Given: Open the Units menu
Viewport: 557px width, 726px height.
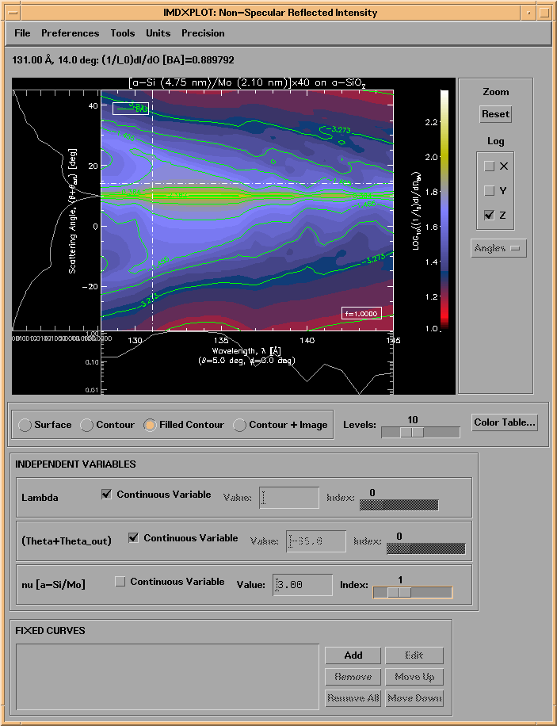Looking at the screenshot, I should (x=158, y=33).
